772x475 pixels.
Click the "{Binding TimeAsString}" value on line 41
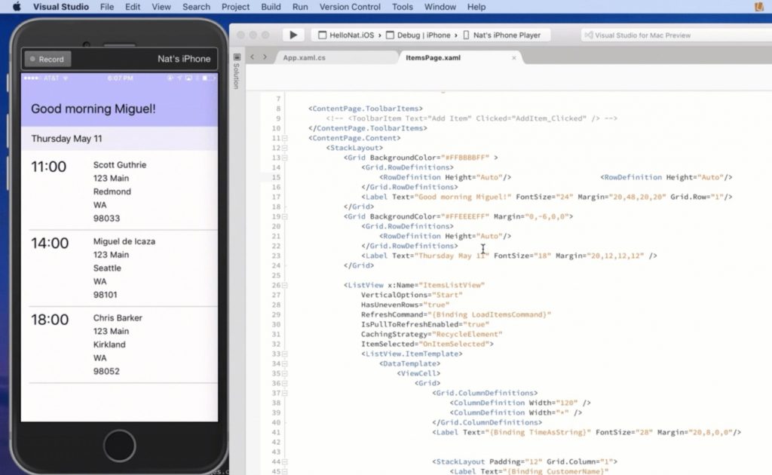[538, 432]
